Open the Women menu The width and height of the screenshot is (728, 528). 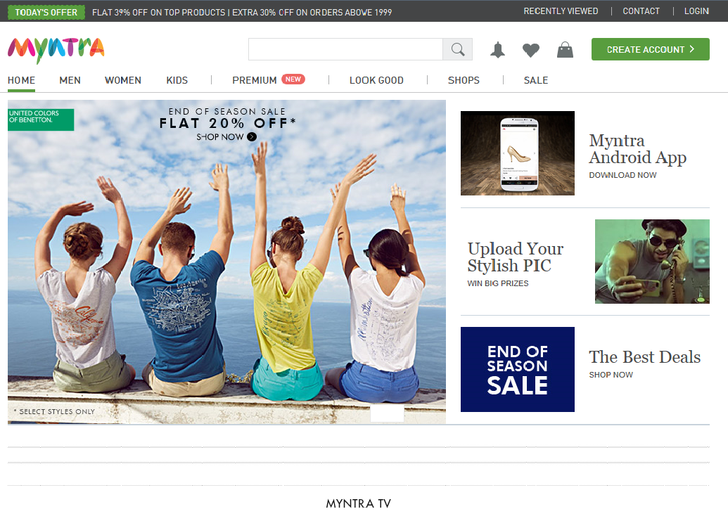click(123, 80)
